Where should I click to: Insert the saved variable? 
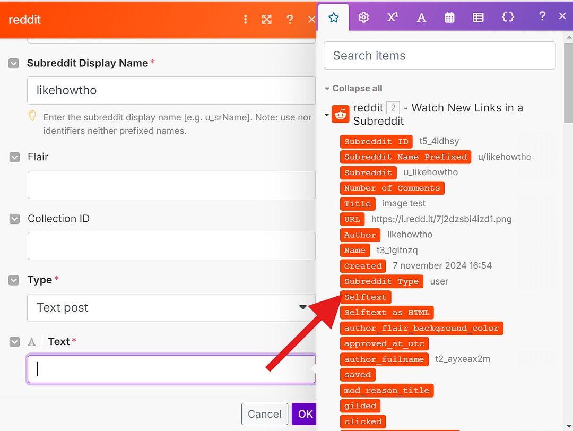358,375
